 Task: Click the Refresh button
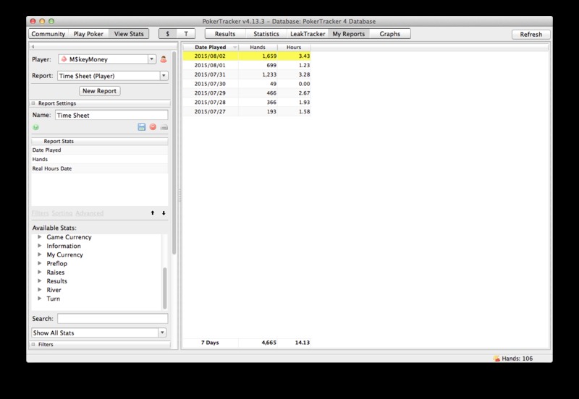[x=531, y=34]
